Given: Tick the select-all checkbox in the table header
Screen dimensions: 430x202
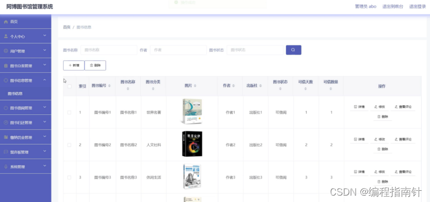Looking at the screenshot, I should coord(70,86).
